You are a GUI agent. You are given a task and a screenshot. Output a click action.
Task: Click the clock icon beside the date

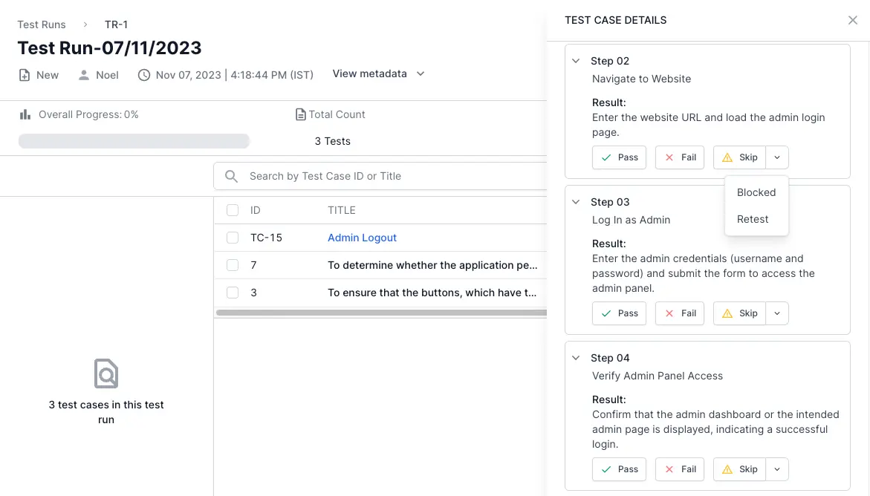[x=144, y=75]
